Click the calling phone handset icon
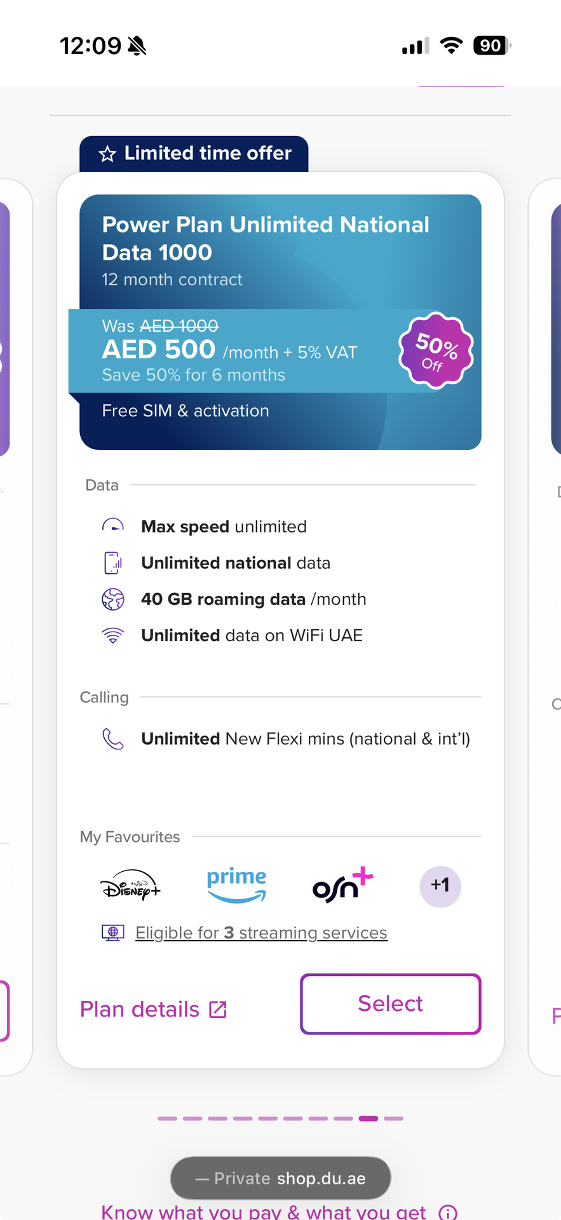The width and height of the screenshot is (561, 1220). 113,738
